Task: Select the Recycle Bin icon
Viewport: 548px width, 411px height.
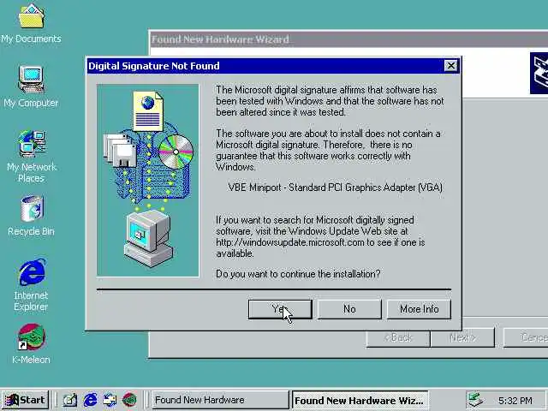Action: point(32,216)
